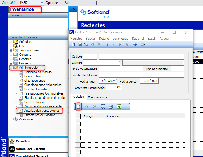Select the Artículos tab

tap(78, 97)
